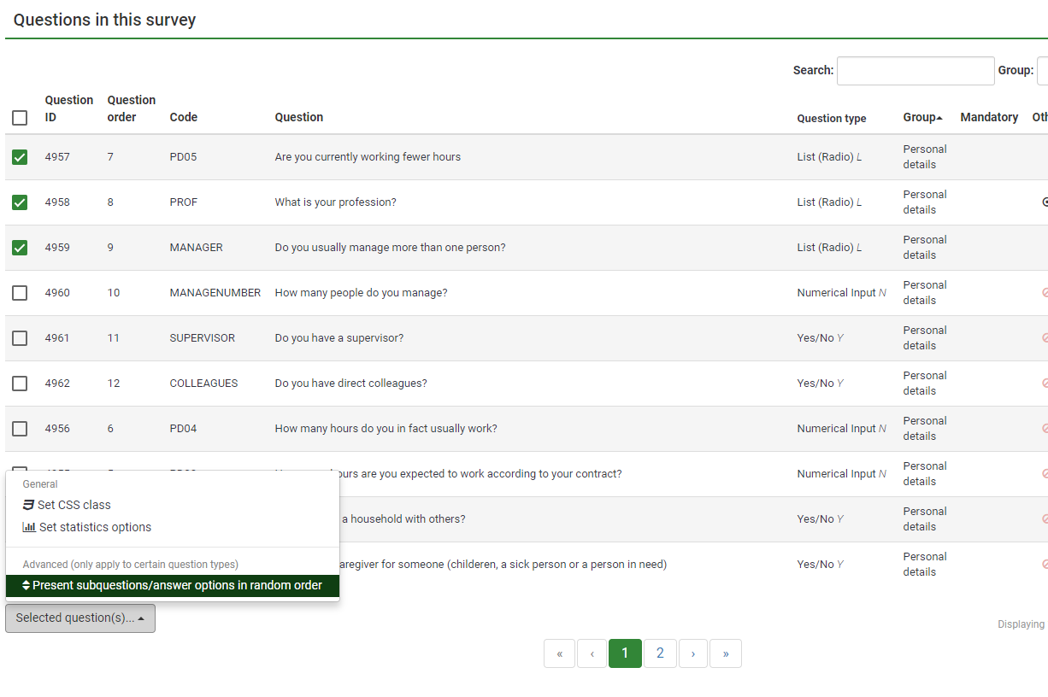This screenshot has height=697, width=1048.
Task: Click the CSS icon beside Set CSS class
Action: tap(29, 505)
